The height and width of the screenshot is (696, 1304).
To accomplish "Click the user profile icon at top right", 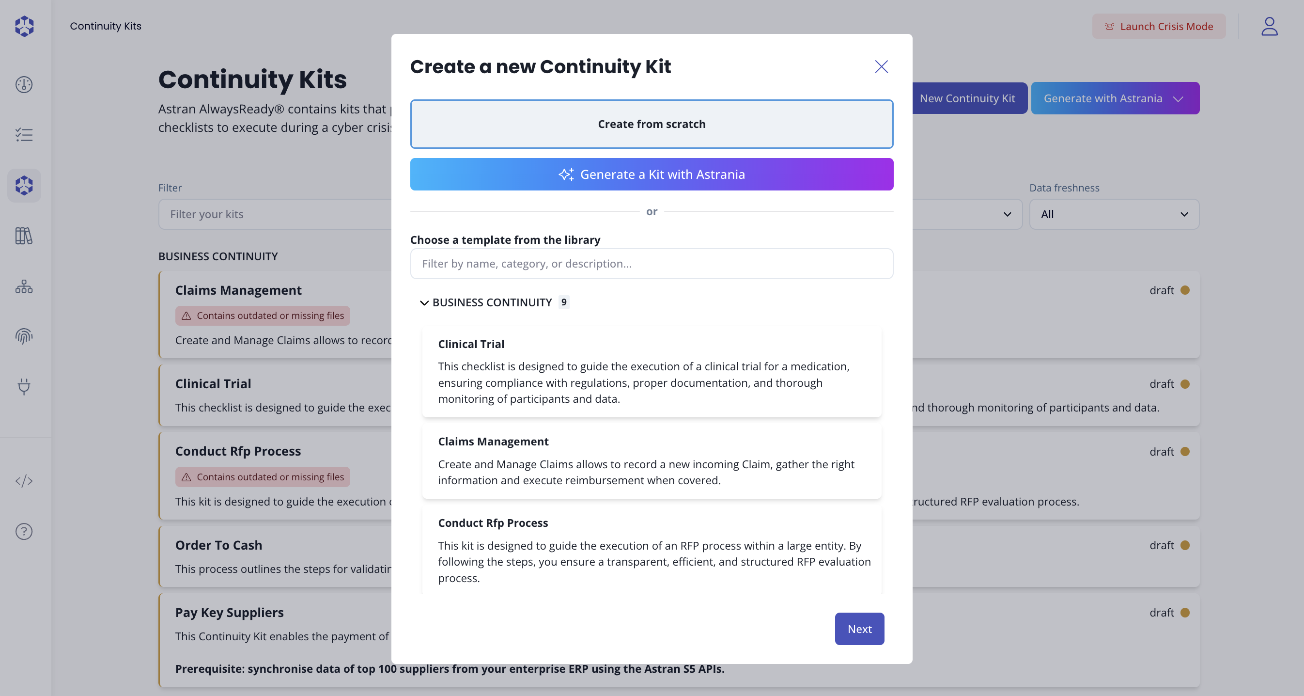I will (1269, 26).
